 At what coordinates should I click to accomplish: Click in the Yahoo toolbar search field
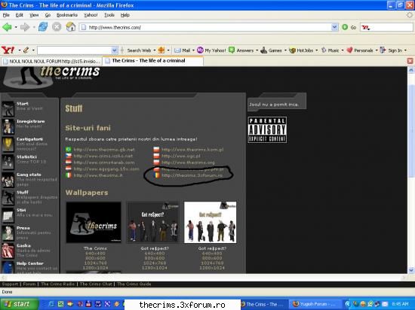(x=75, y=50)
